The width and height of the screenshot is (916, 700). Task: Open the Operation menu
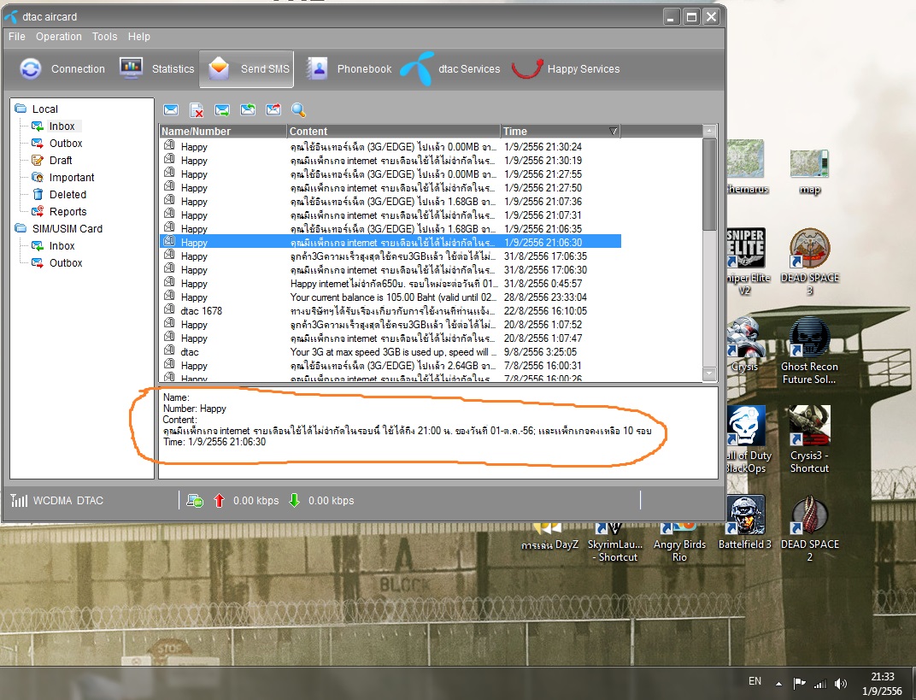click(x=59, y=36)
